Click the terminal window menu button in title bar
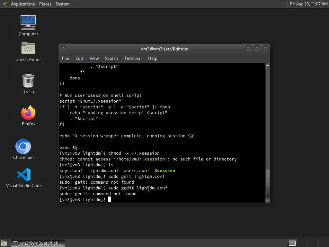 click(63, 49)
